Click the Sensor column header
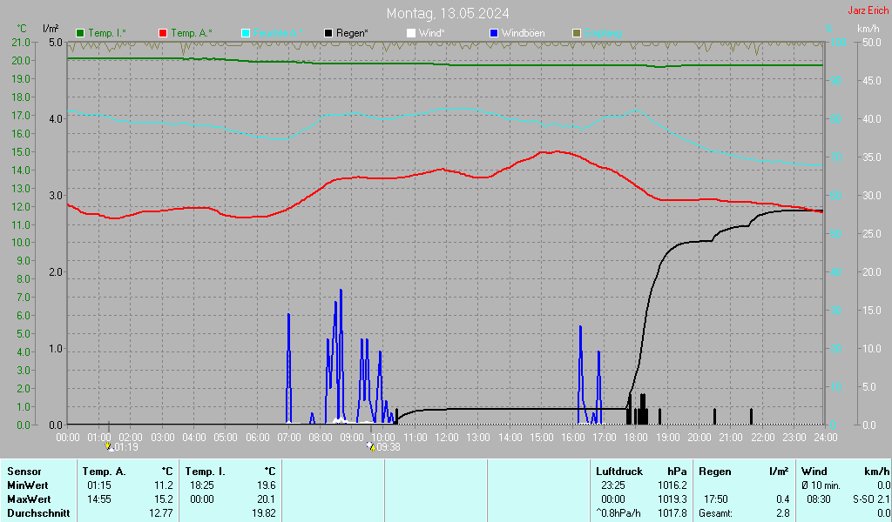Image resolution: width=892 pixels, height=522 pixels. tap(24, 471)
